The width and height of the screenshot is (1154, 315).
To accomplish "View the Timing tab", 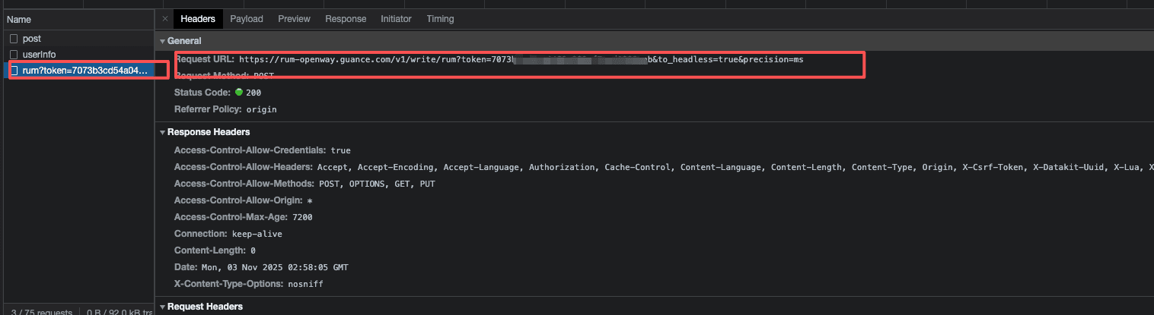I will pyautogui.click(x=440, y=19).
